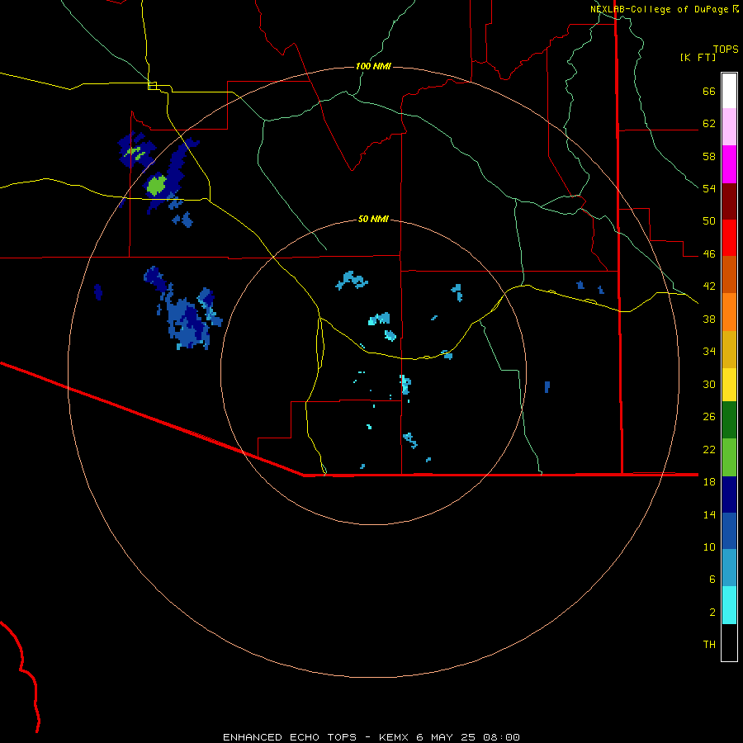Click the light blue swatch beside the 6 label
Viewport: 743px width, 743px height.
click(x=729, y=568)
